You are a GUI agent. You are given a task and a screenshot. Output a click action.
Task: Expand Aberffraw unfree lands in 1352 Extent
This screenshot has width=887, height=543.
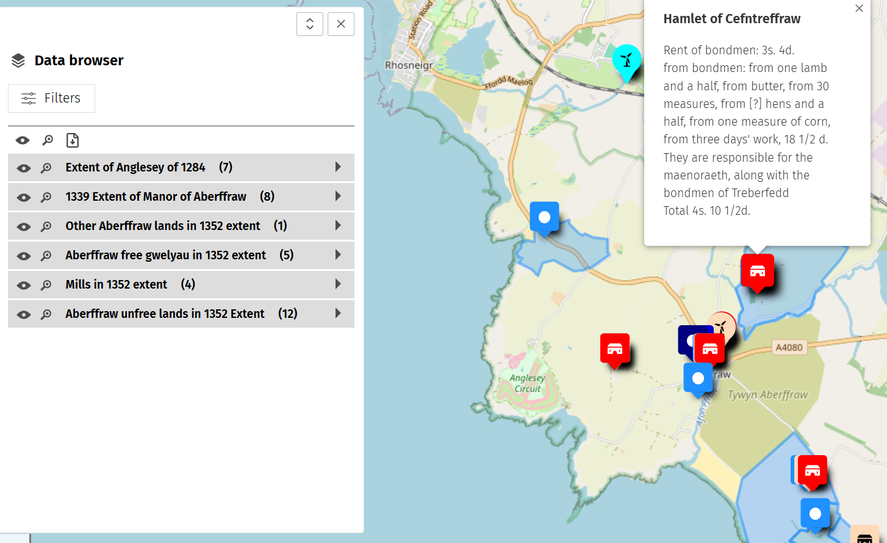338,314
